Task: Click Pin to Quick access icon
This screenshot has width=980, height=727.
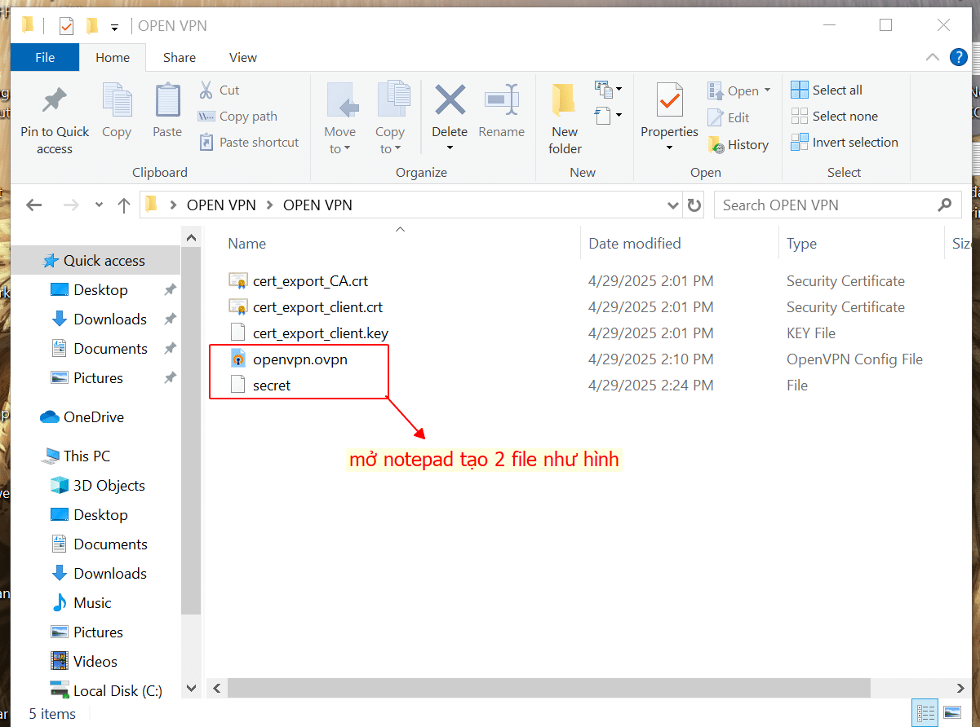Action: coord(55,99)
